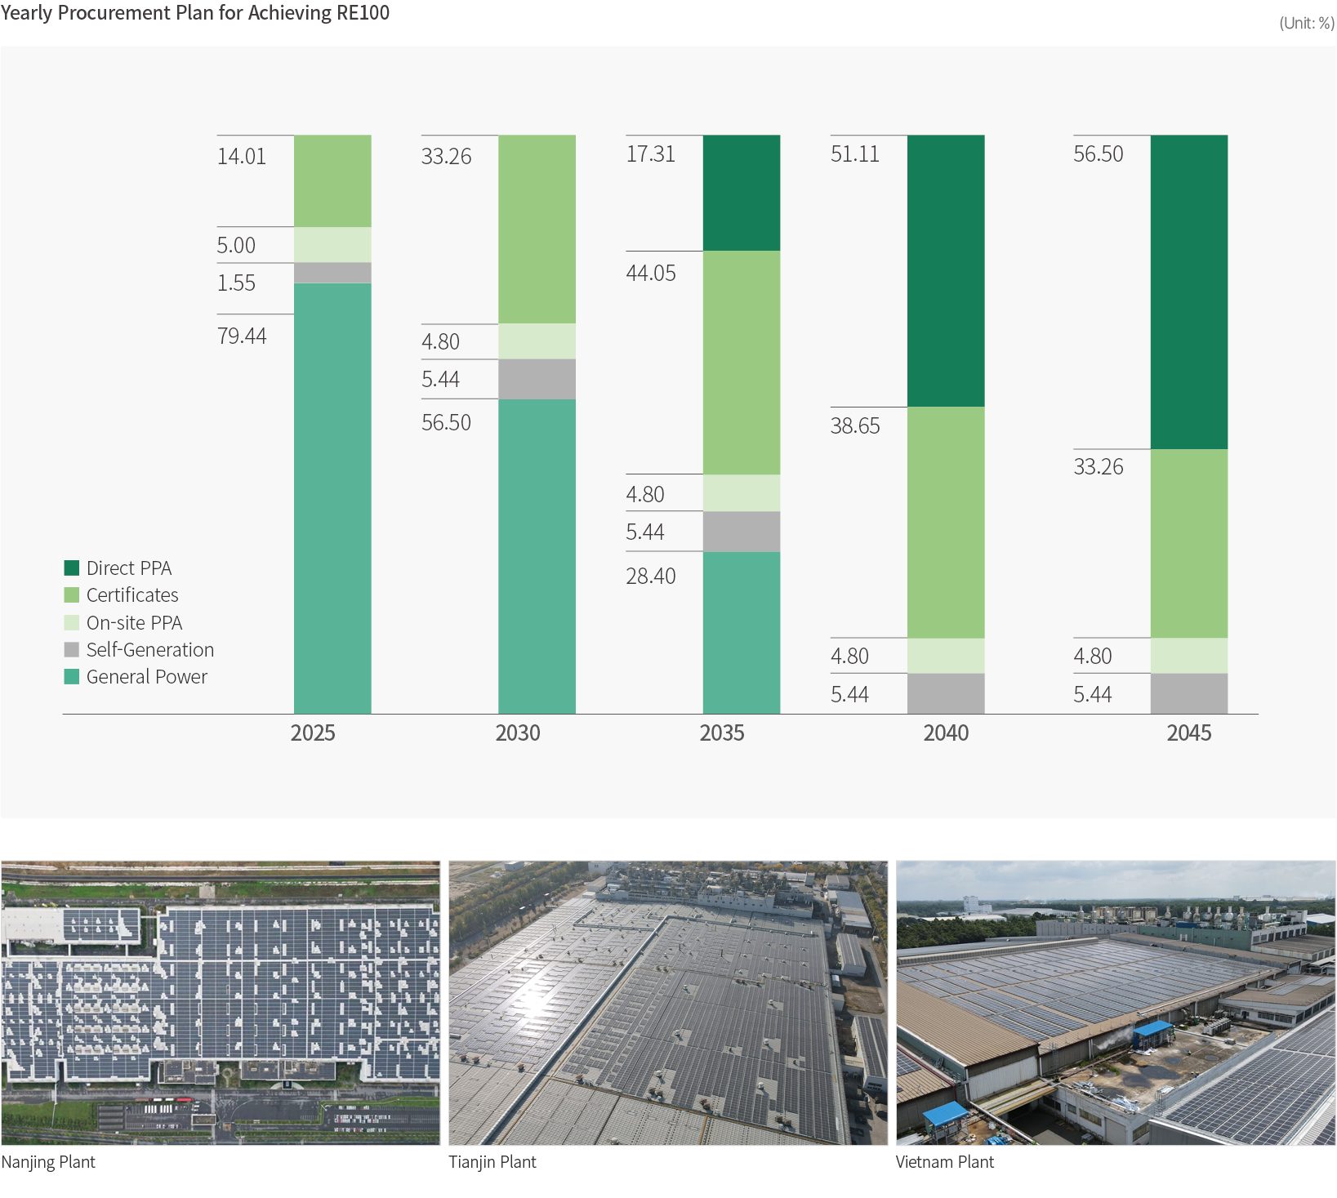This screenshot has width=1337, height=1198.
Task: Click the 33.26 value for 2045
Action: pos(1099,466)
